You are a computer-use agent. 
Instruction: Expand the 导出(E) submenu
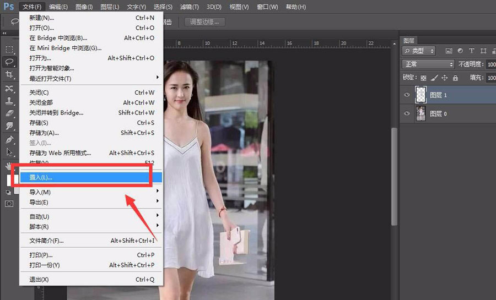91,202
